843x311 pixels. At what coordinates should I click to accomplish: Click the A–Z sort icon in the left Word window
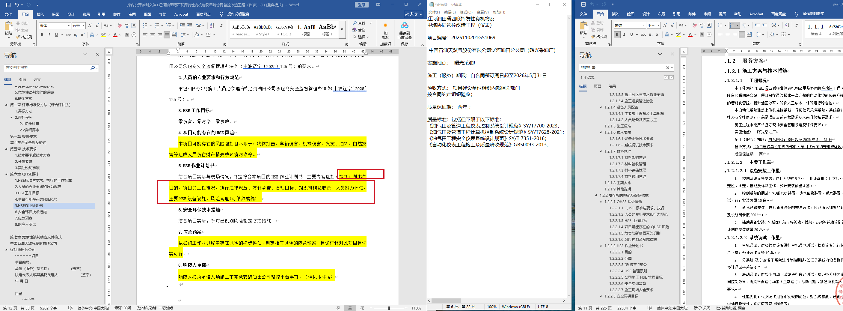(212, 25)
